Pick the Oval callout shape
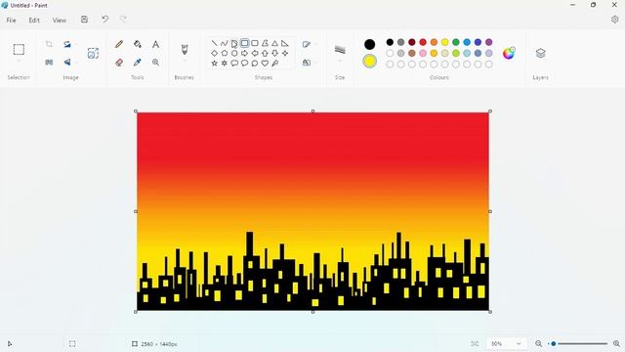Image resolution: width=625 pixels, height=352 pixels. [x=245, y=63]
